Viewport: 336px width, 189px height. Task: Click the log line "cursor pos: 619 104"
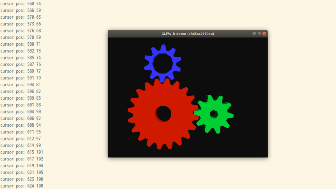point(22,166)
